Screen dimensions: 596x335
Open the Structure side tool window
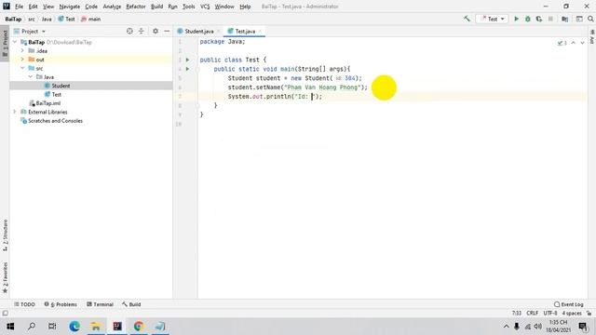tap(5, 235)
